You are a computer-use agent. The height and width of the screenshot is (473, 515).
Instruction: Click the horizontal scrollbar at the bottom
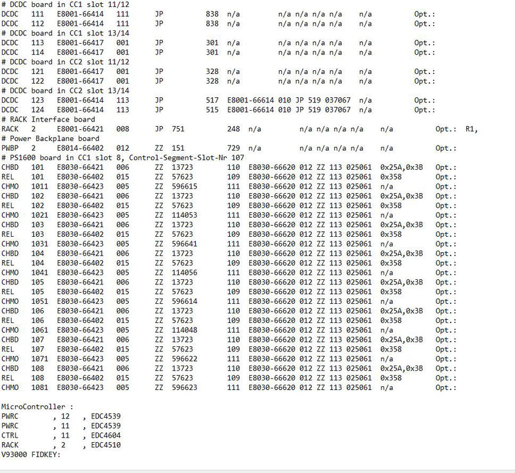pyautogui.click(x=257, y=470)
